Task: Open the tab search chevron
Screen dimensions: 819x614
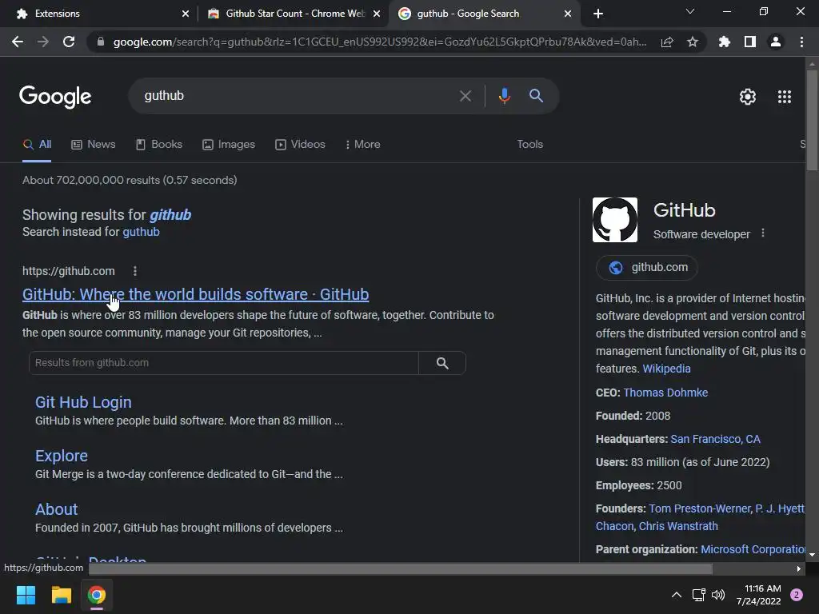Action: pos(690,11)
